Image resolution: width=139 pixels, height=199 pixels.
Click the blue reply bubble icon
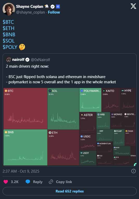pos(28,182)
